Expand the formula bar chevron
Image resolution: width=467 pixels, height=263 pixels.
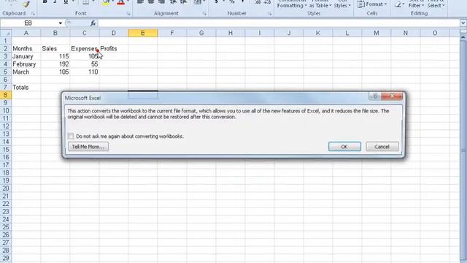[x=463, y=23]
